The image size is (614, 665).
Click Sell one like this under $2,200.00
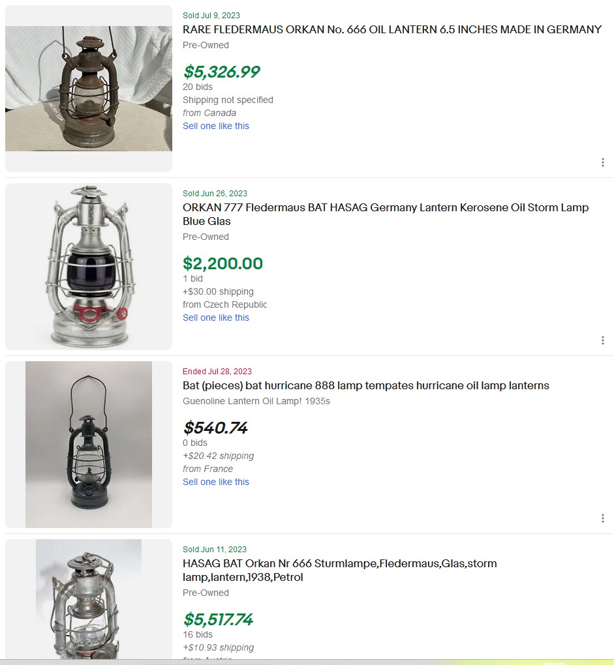click(216, 318)
